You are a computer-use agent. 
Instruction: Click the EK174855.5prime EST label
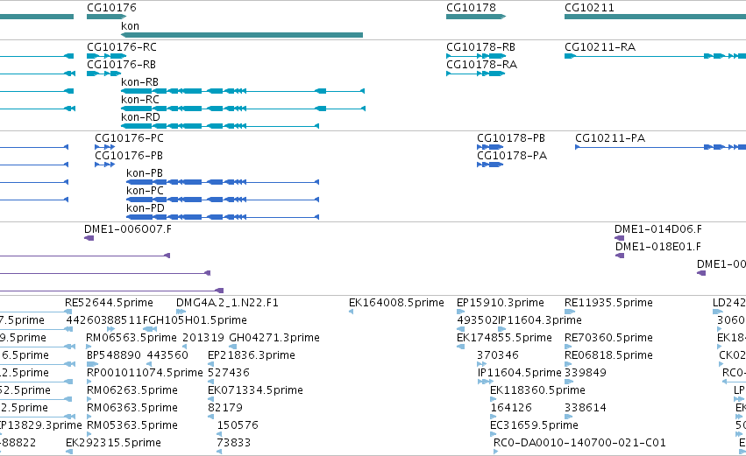tap(504, 338)
